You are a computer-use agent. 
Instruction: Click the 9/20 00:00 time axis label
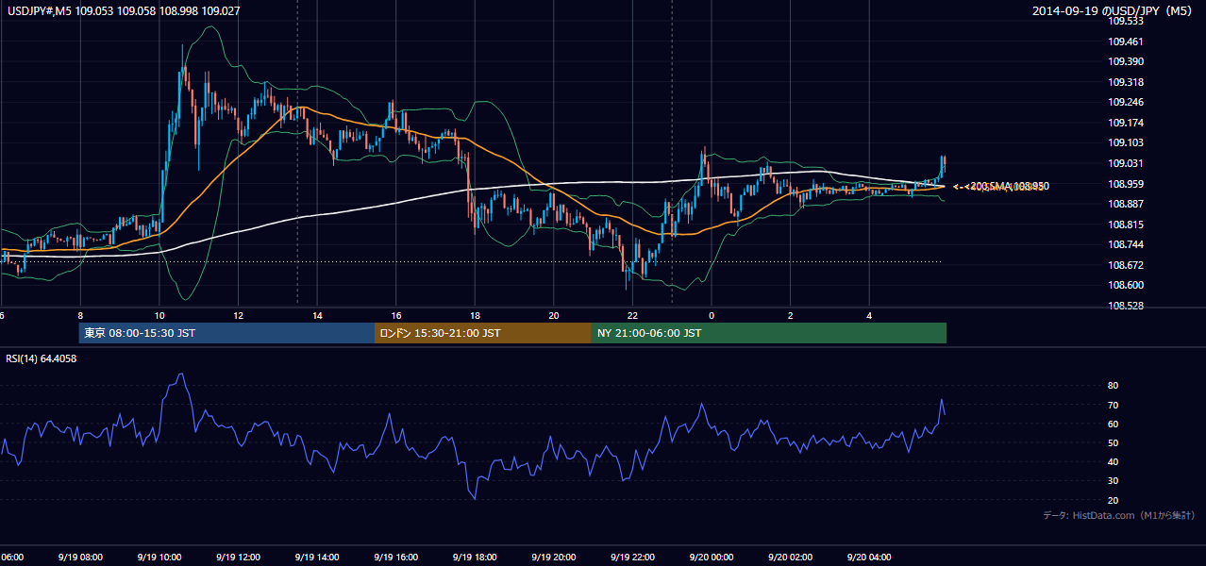point(711,558)
